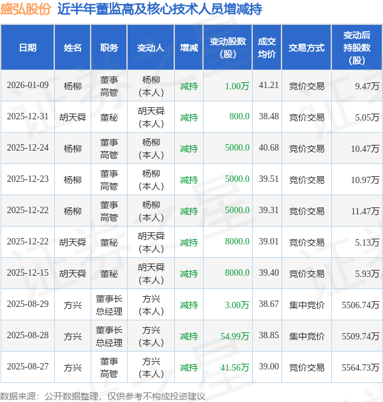Click the 近半年董监高及核心技术人员增减持 heading

160,9
